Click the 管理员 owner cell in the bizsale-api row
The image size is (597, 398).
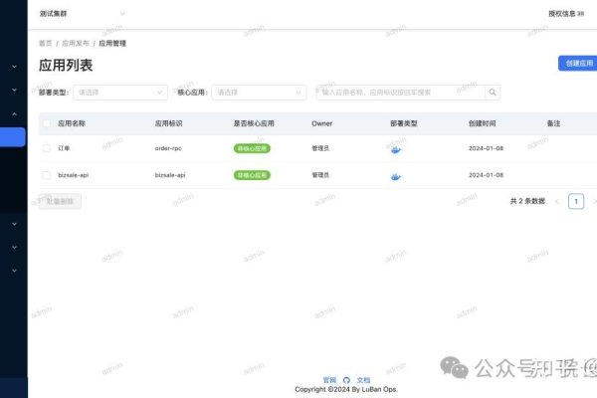coord(320,175)
